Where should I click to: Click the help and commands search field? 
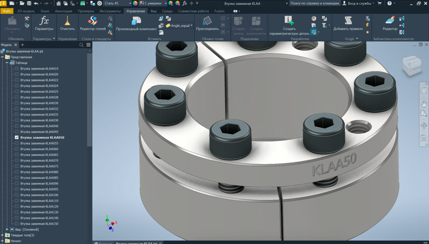[315, 3]
